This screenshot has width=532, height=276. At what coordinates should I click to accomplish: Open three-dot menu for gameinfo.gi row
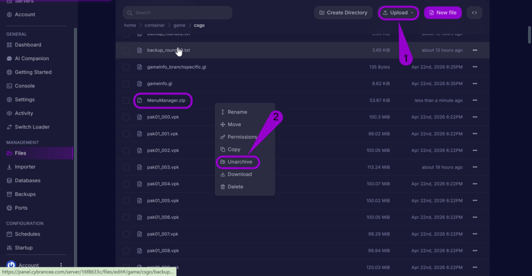[x=475, y=84]
